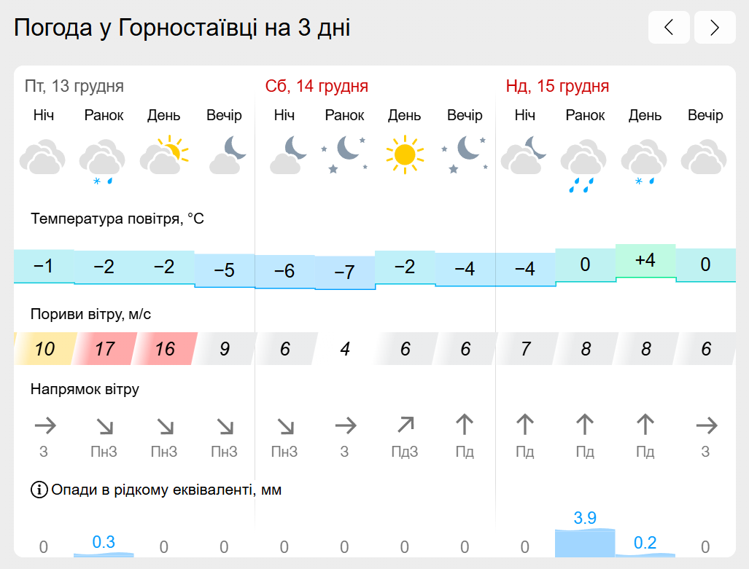Click Saturday day southwest wind arrow
This screenshot has height=569, width=749.
coord(405,425)
